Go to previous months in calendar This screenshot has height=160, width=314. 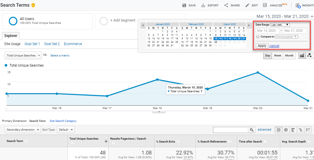tap(143, 26)
